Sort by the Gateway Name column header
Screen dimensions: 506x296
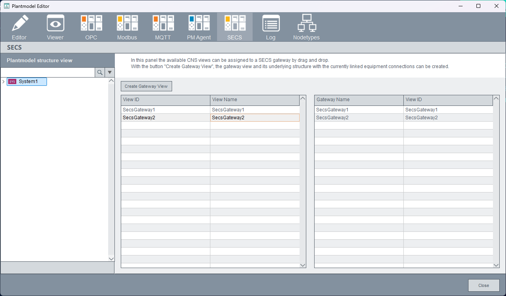pos(359,100)
